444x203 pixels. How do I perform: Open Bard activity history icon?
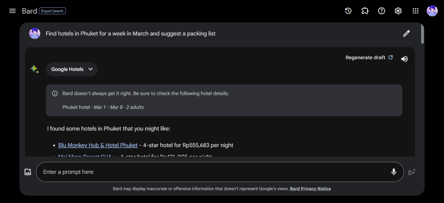coord(348,11)
